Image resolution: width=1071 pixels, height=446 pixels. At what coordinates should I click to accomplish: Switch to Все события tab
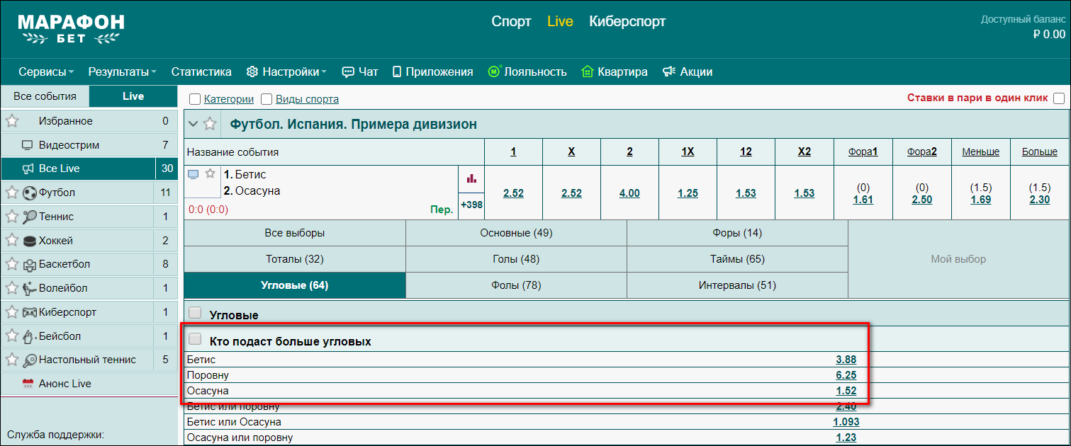point(45,96)
